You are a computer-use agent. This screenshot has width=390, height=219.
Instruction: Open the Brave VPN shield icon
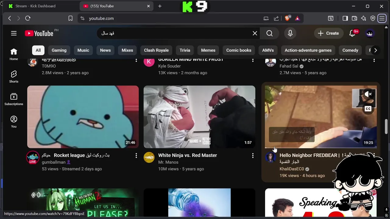coord(373,19)
